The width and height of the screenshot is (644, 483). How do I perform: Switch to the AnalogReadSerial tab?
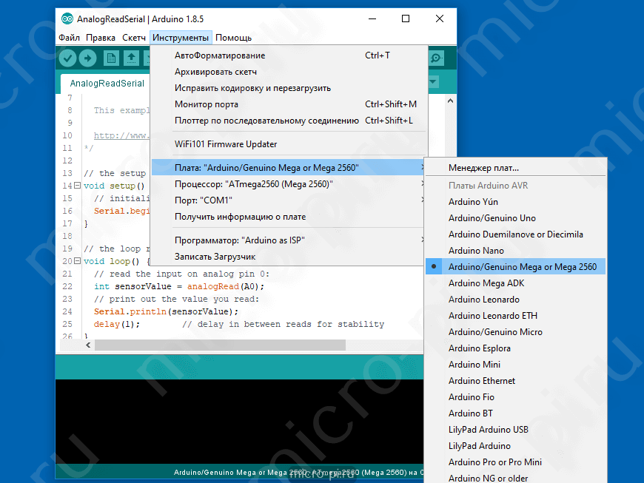click(x=107, y=84)
